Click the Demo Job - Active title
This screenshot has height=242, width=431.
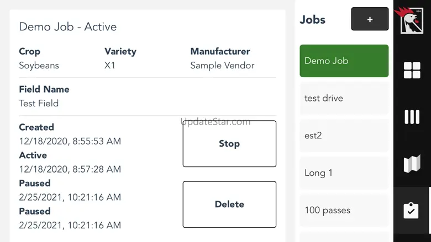click(68, 27)
